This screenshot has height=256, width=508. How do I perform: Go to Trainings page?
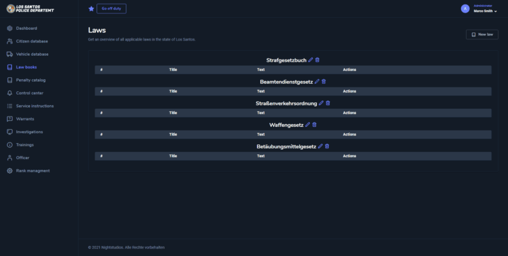[25, 145]
